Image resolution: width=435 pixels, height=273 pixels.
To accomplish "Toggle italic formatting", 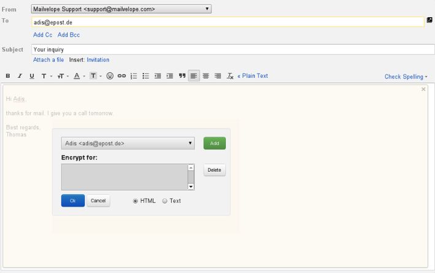I will tap(20, 75).
